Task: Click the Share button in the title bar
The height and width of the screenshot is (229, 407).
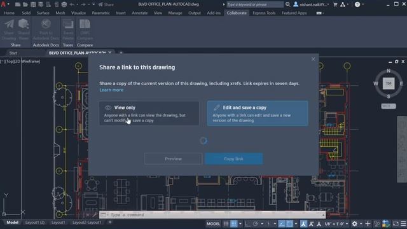Action: point(106,4)
